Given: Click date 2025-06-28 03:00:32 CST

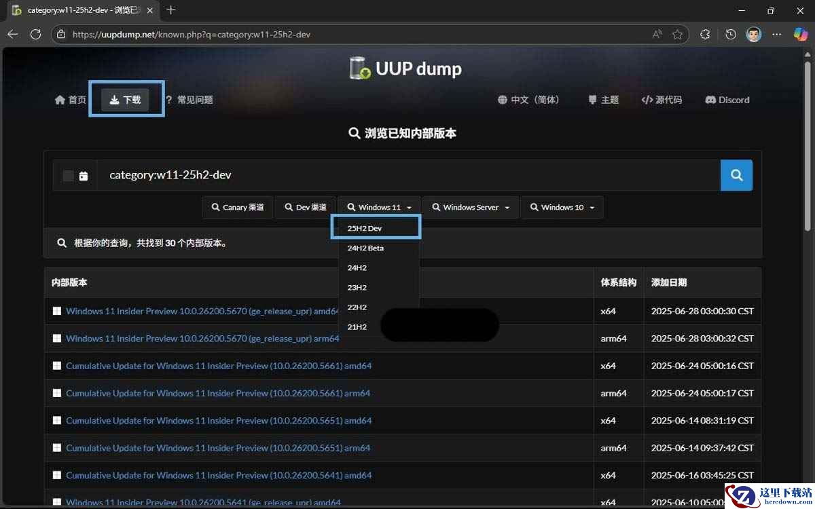Looking at the screenshot, I should click(x=702, y=339).
